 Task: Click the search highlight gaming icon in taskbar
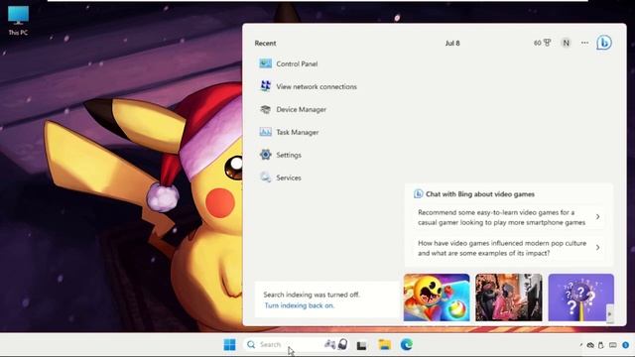(336, 344)
